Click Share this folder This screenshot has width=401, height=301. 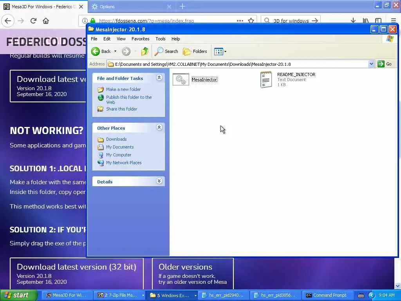pos(121,109)
